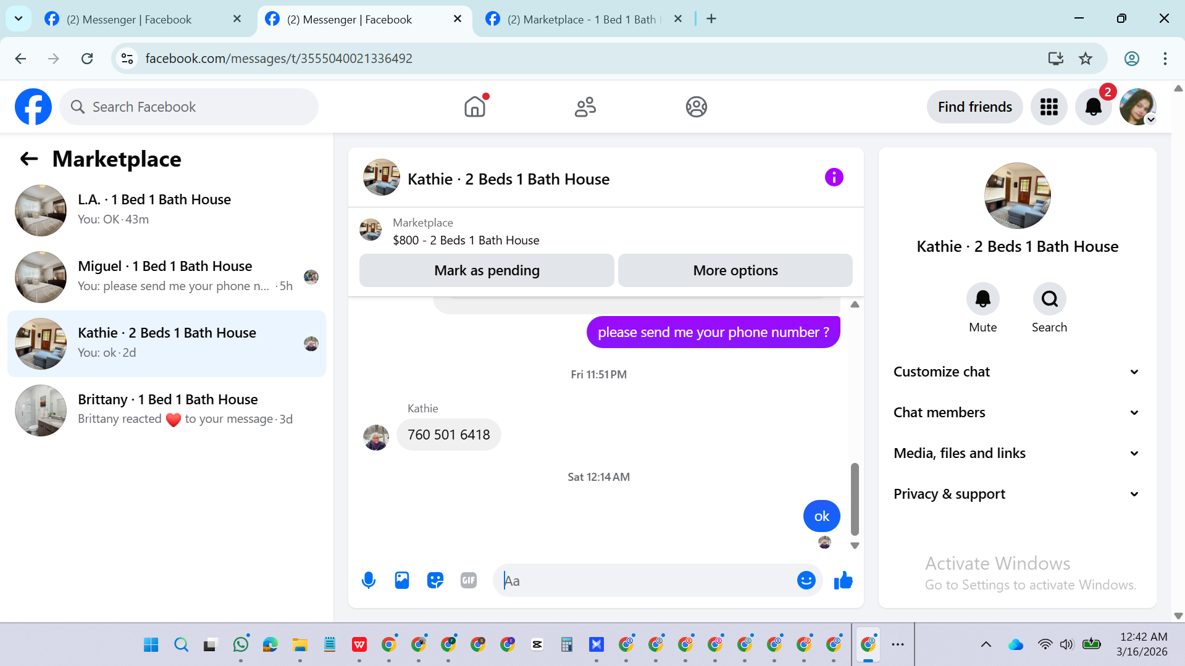Search in conversation with magnifier icon
The height and width of the screenshot is (666, 1185).
point(1049,299)
